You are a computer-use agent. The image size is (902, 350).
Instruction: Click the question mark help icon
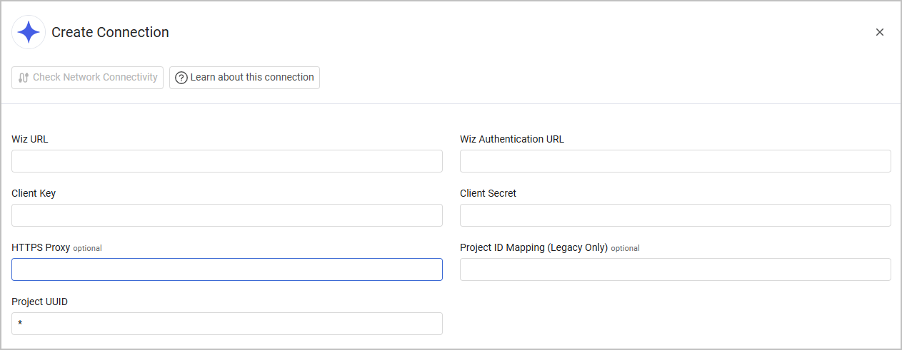point(181,78)
